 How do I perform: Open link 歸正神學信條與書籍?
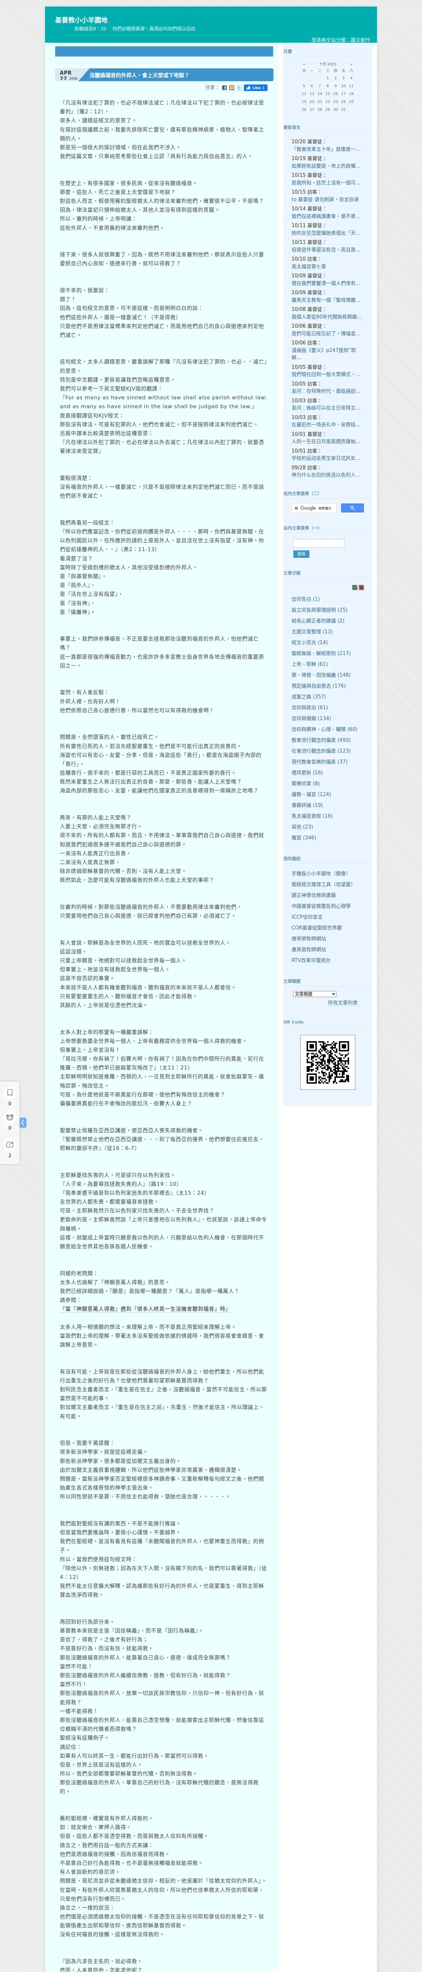(x=313, y=895)
